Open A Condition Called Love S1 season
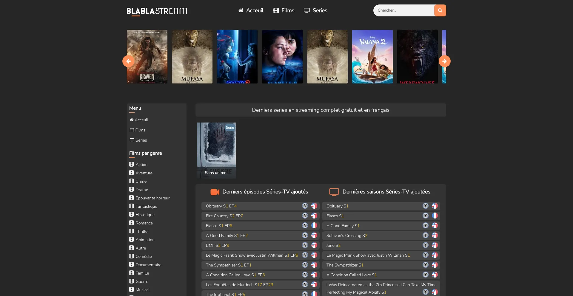 point(351,275)
